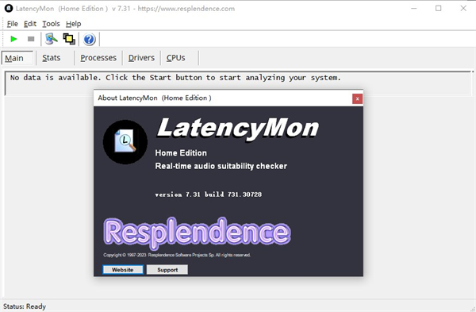Screen dimensions: 476x312
Task: Switch to the CPUs tab
Action: (x=176, y=58)
